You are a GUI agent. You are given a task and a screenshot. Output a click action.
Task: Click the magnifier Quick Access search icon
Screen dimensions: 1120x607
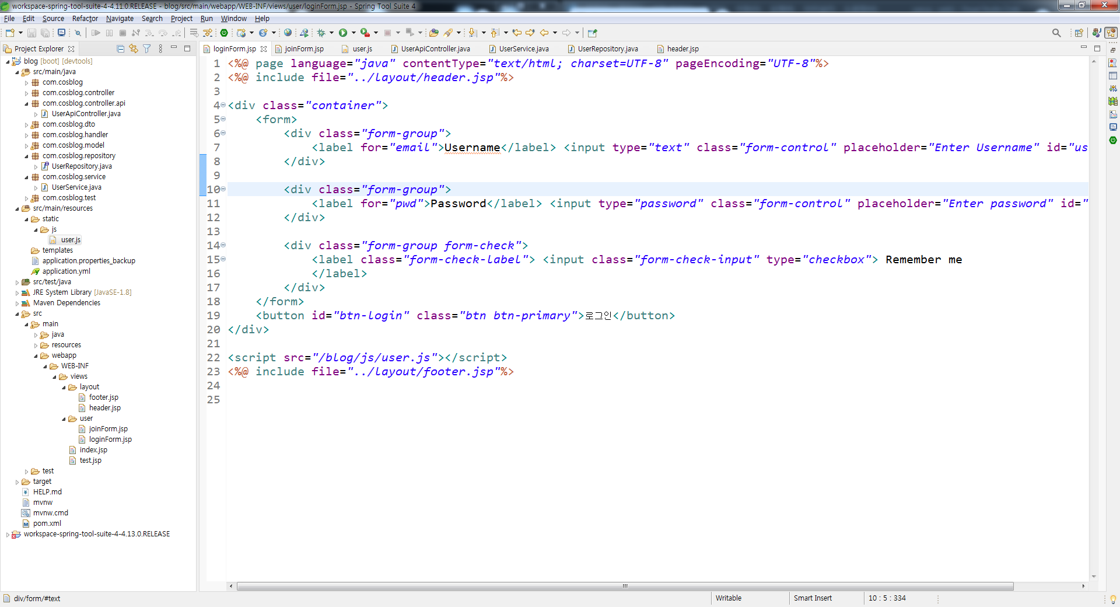1056,33
